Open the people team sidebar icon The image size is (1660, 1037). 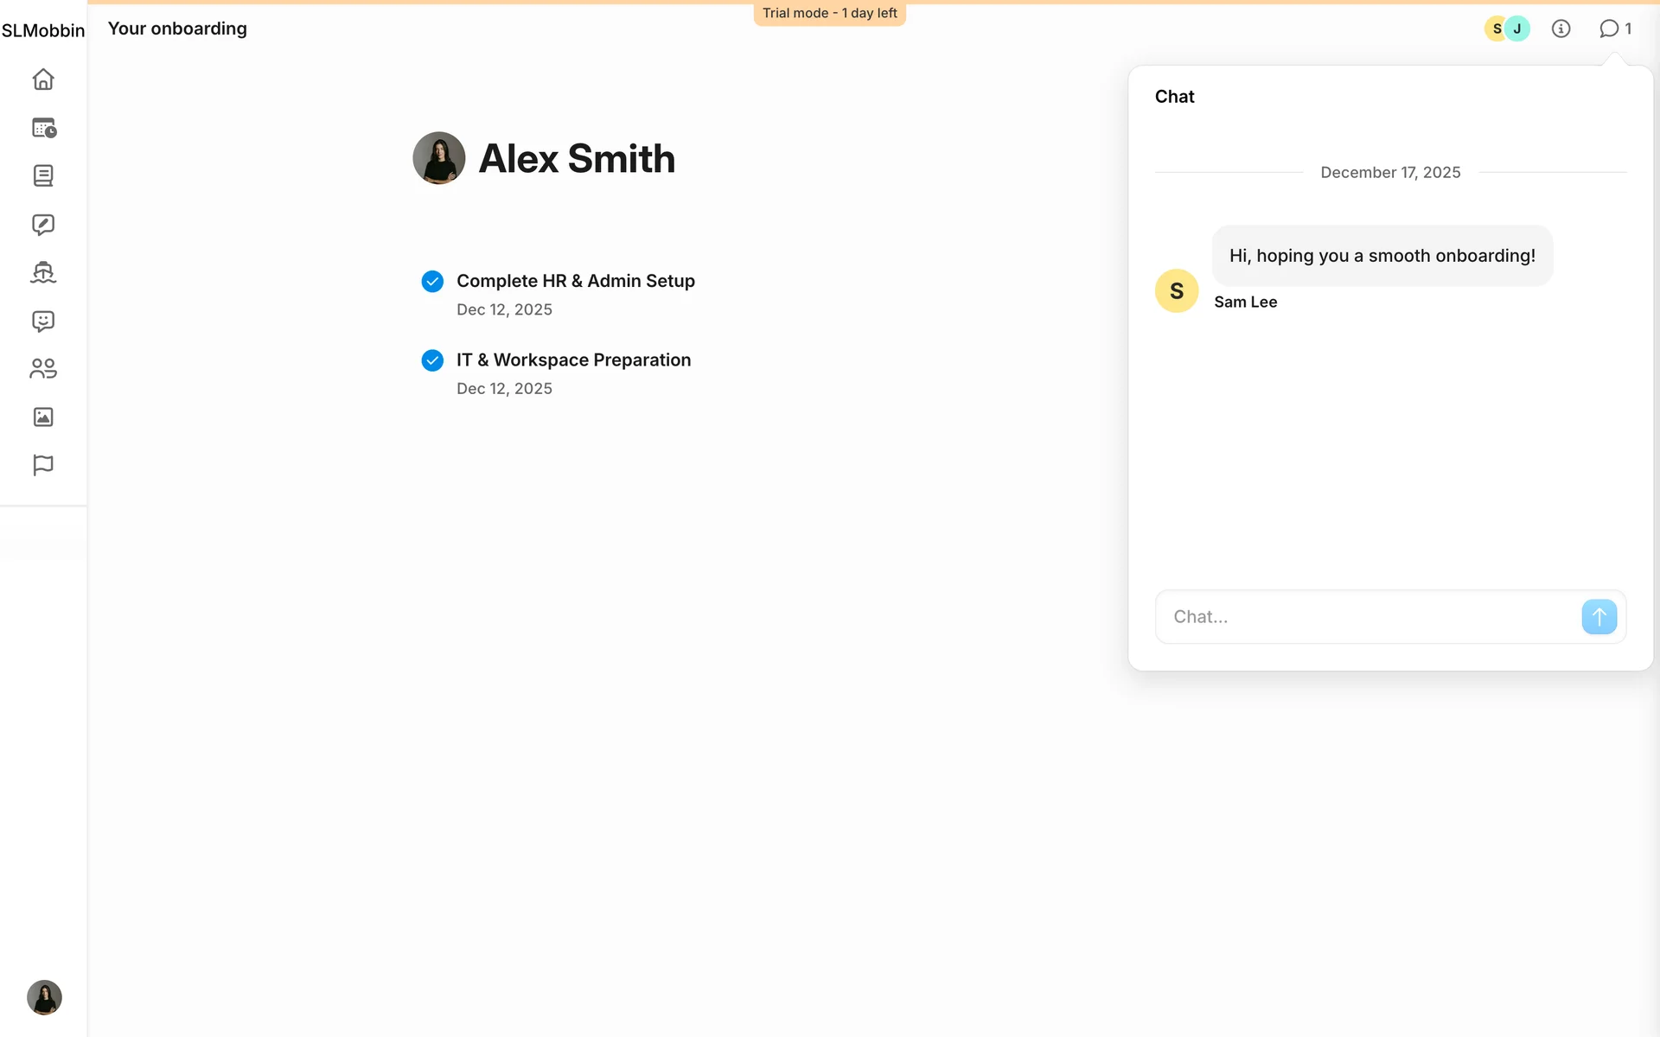(43, 369)
